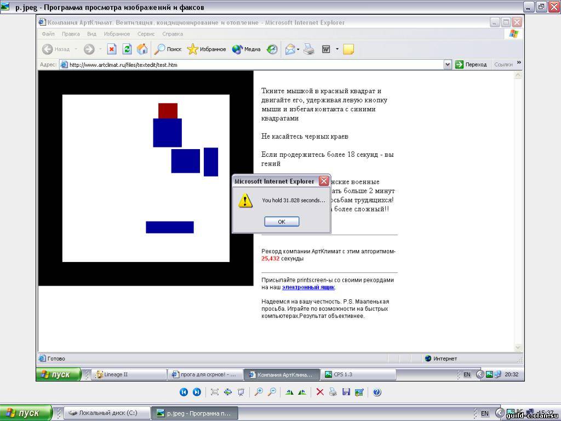Click the pictured desktop's пуск button

pyautogui.click(x=58, y=374)
